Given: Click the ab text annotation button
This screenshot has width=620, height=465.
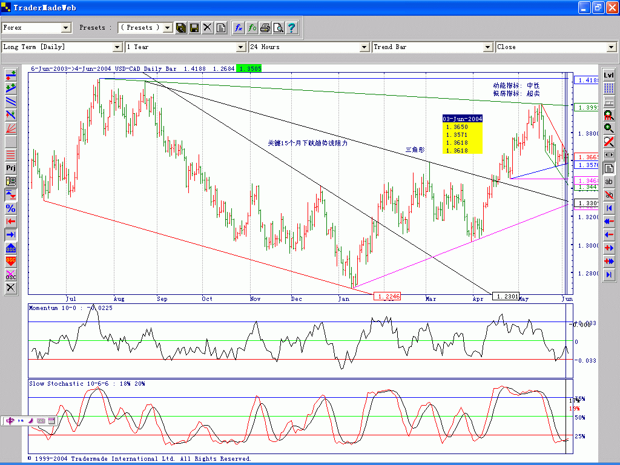Looking at the screenshot, I should [x=608, y=182].
